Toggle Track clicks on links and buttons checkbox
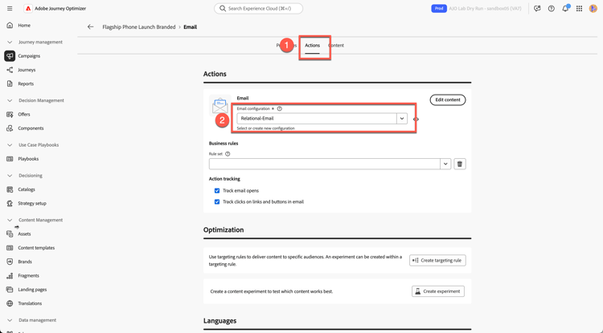The width and height of the screenshot is (603, 333). tap(217, 201)
